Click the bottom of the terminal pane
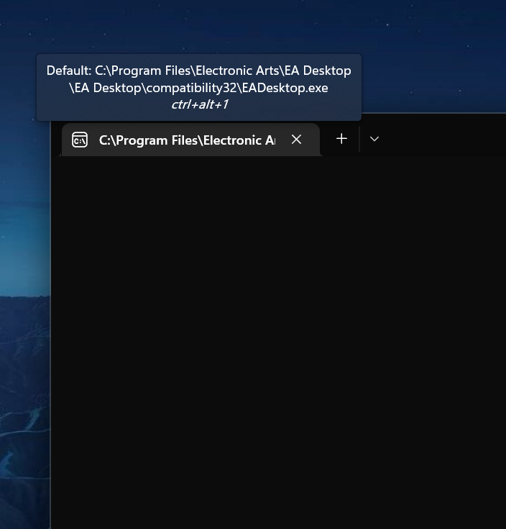 (x=280, y=520)
